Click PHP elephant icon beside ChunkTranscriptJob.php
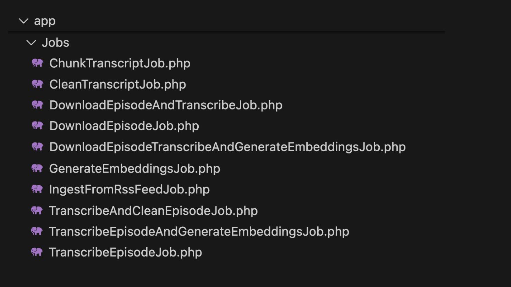The height and width of the screenshot is (287, 511). 37,63
